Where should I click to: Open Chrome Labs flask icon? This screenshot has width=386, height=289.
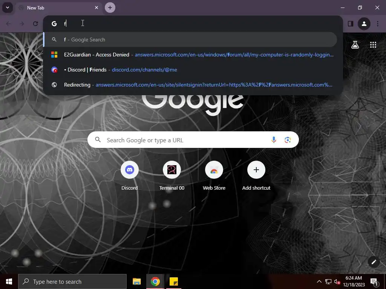pos(355,45)
